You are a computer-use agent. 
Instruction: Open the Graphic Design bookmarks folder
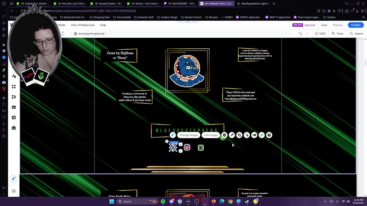(x=167, y=17)
